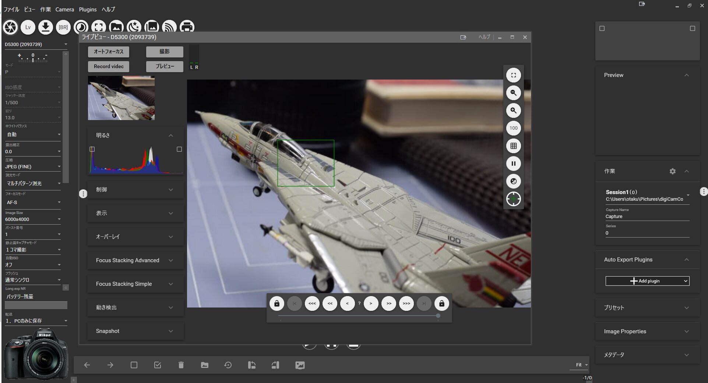Toggle right checkbox above the histogram
Screen dimensions: 708x383
coord(179,149)
